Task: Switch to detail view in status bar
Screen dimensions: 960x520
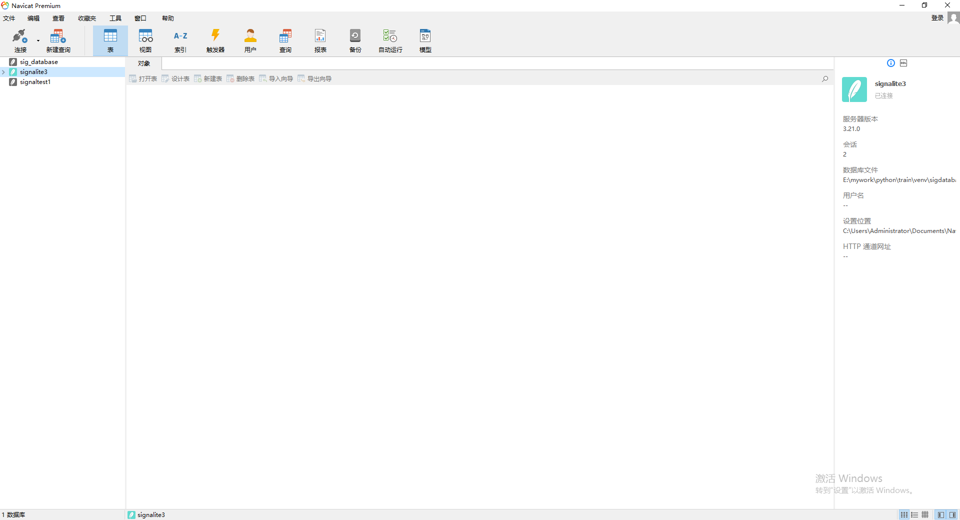Action: click(914, 515)
